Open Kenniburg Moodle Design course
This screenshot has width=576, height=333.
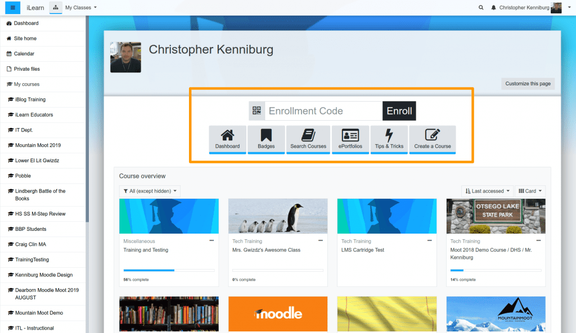43,275
